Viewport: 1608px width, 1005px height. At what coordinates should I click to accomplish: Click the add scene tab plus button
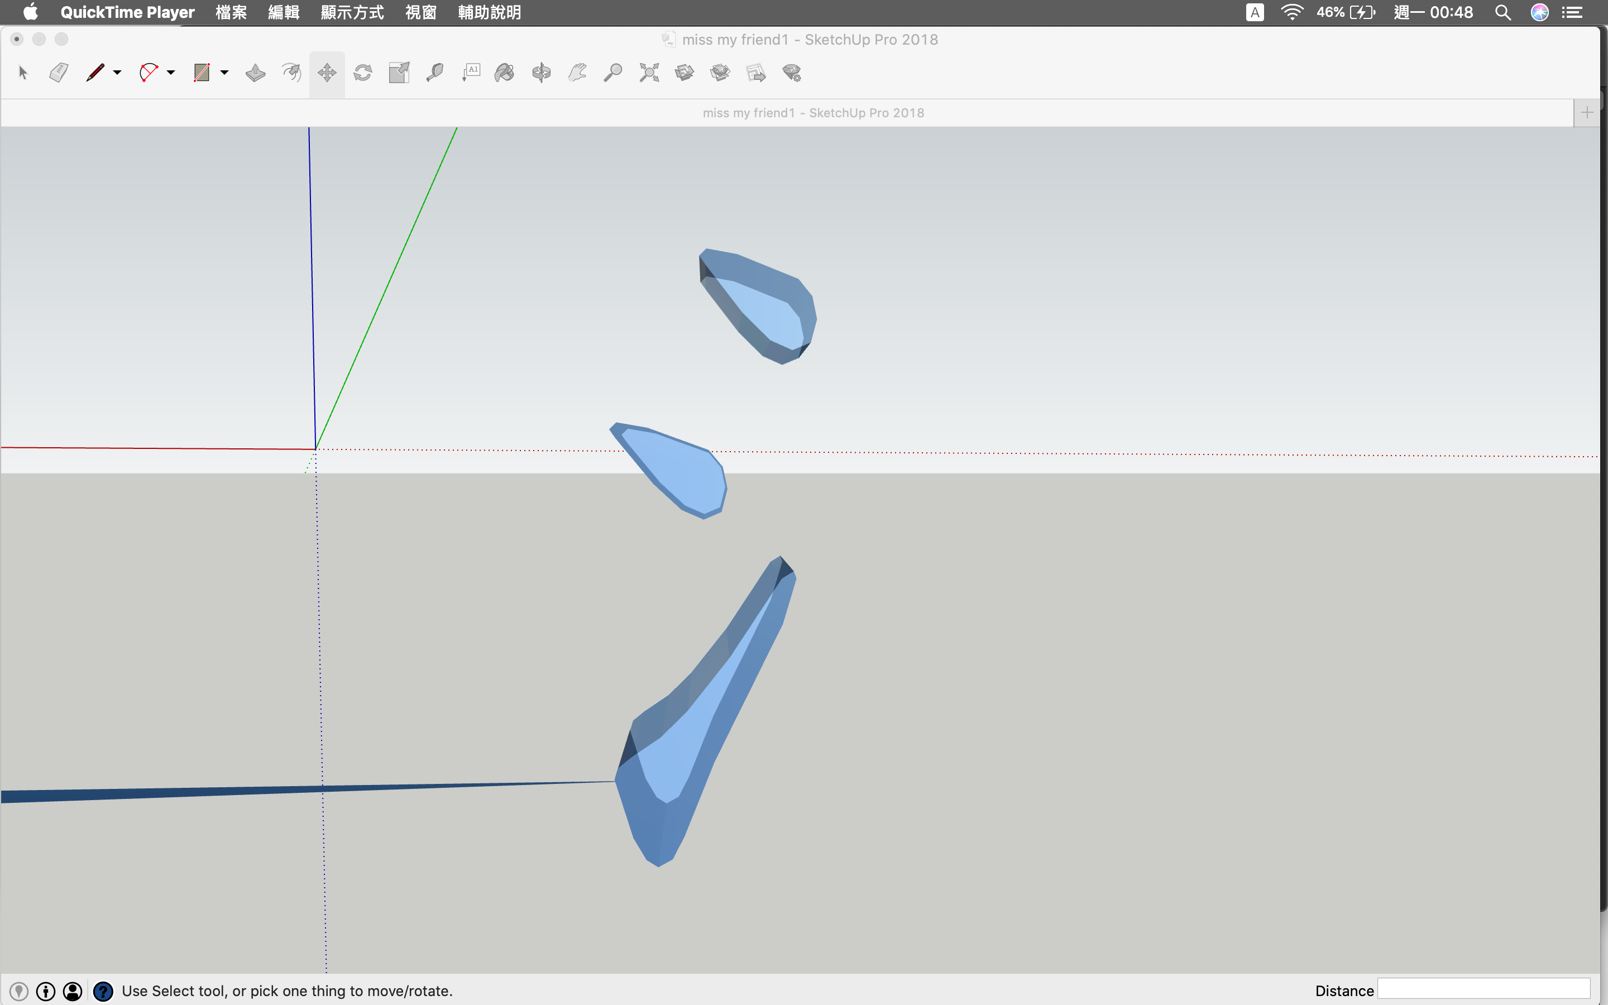point(1587,113)
